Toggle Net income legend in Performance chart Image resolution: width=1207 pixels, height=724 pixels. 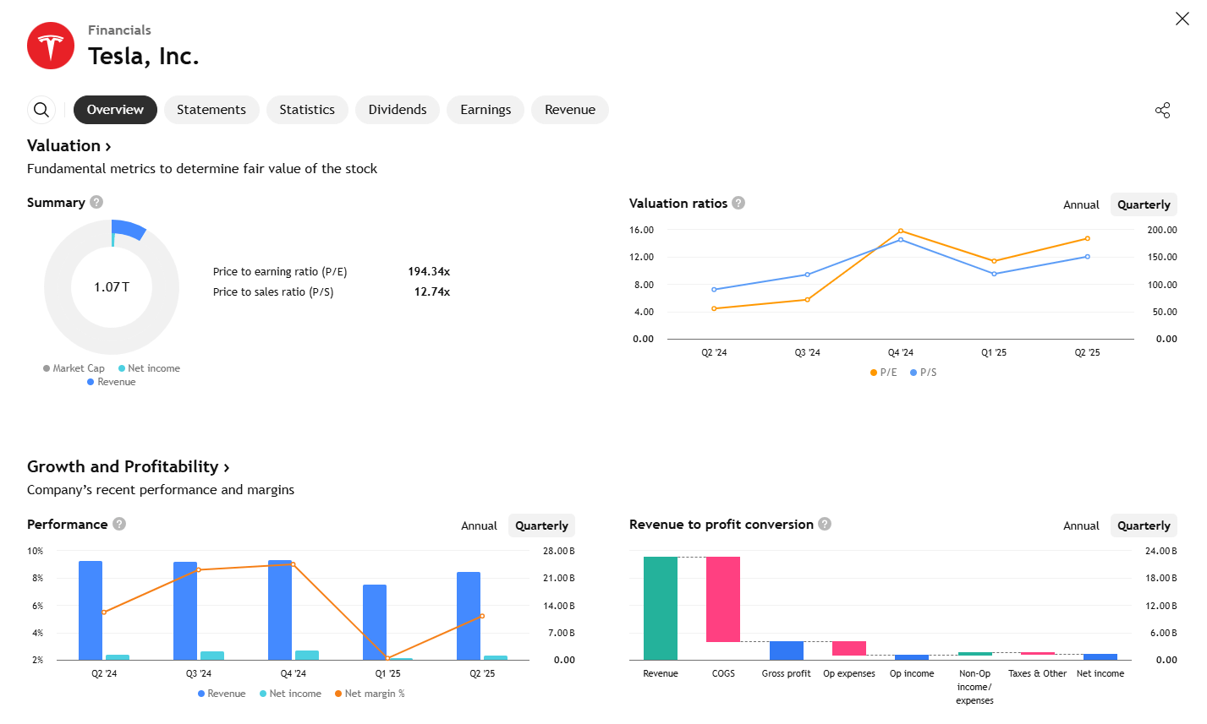coord(290,694)
